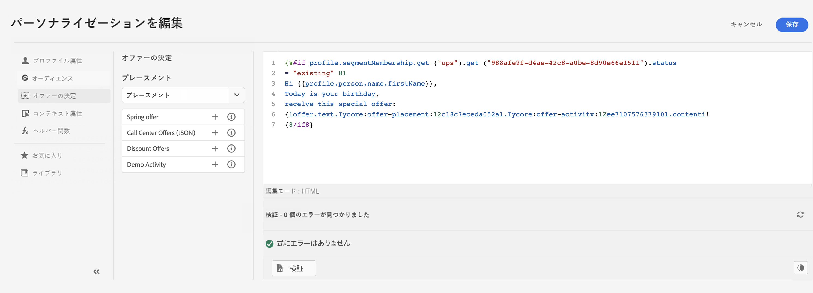The width and height of the screenshot is (813, 293).
Task: Open ヘルパー関数 section
Action: click(x=52, y=131)
